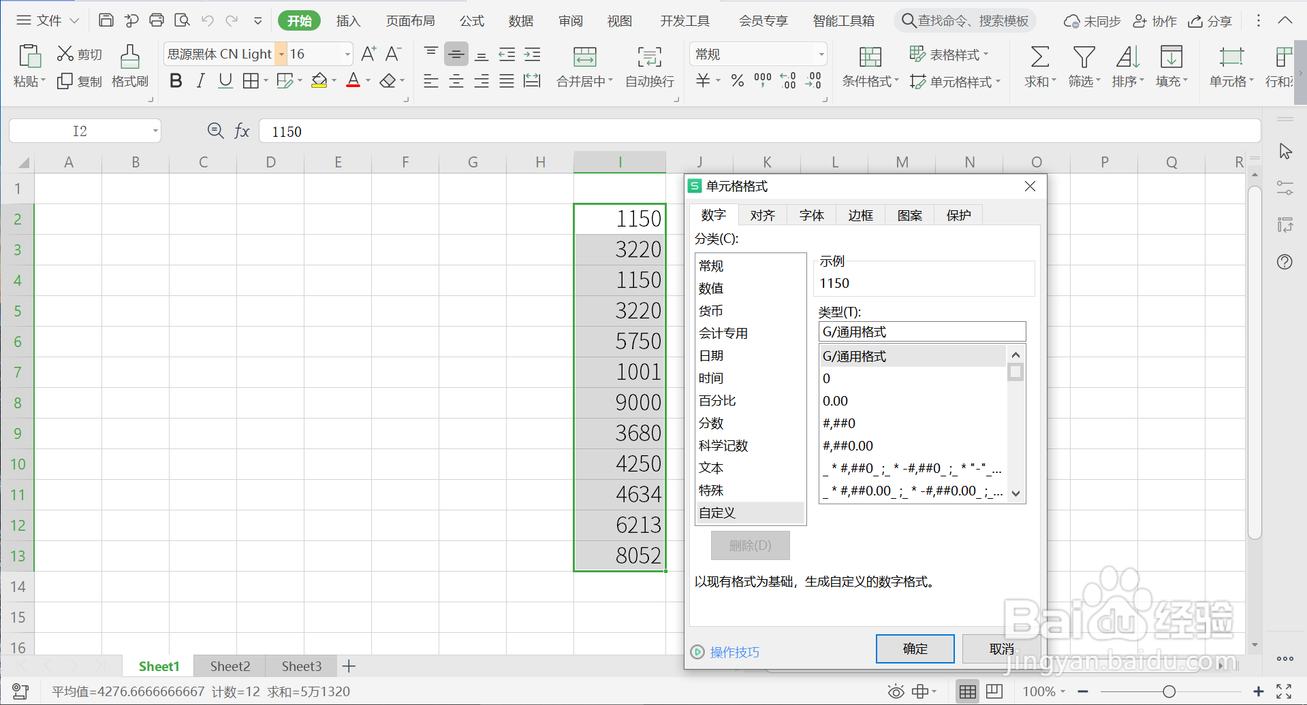The width and height of the screenshot is (1307, 705).
Task: Open 对齐 tab in format dialog
Action: click(x=762, y=215)
